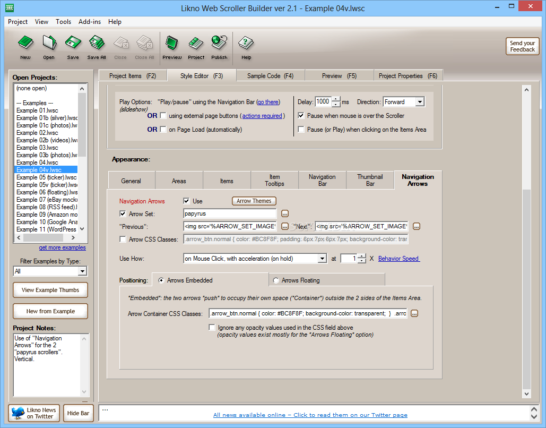Viewport: 546px width, 428px height.
Task: Click View Example Thumbs button
Action: point(50,289)
